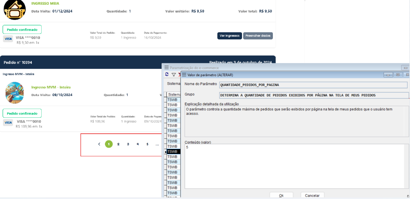Cancel the parameter change
Image resolution: width=410 pixels, height=199 pixels.
[312, 195]
